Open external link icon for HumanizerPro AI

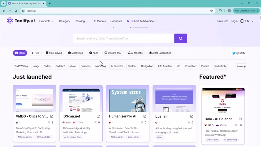pyautogui.click(x=145, y=116)
